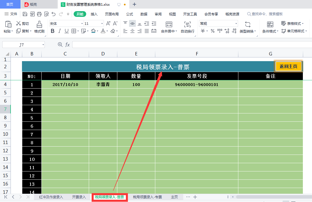Center text horizontally
The height and width of the screenshot is (202, 312).
point(132,31)
